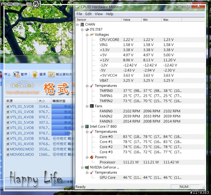Collapse the Powers group
Screen dimensions: 211x195
point(87,157)
